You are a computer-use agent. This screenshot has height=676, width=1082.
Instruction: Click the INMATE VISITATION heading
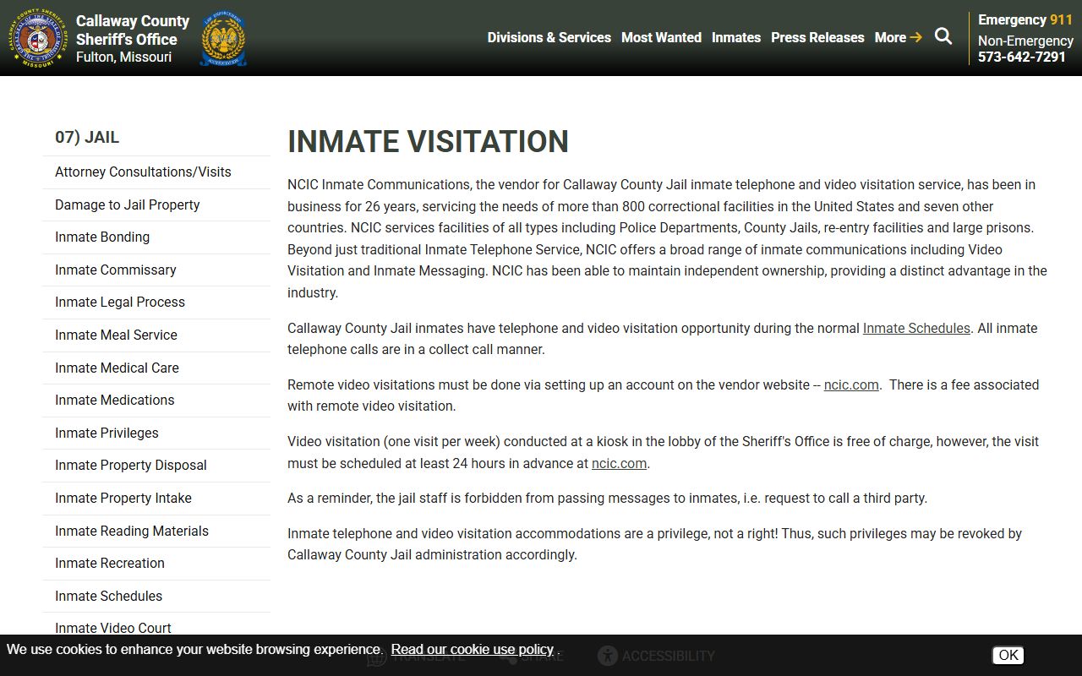coord(428,141)
